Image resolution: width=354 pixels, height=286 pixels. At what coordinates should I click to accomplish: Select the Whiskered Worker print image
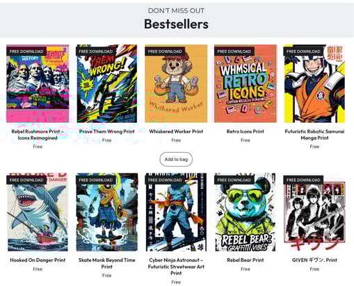176,83
